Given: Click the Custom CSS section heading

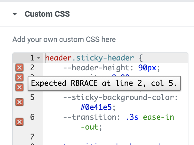Looking at the screenshot, I should pos(47,14).
